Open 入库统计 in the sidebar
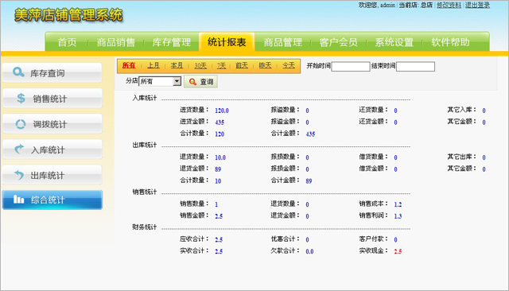The height and width of the screenshot is (291, 509). click(52, 149)
